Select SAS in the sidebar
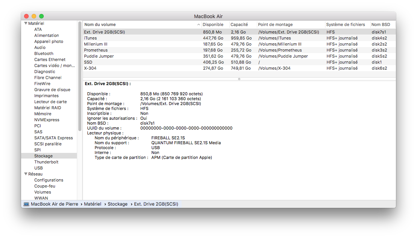The width and height of the screenshot is (417, 238). click(x=38, y=132)
